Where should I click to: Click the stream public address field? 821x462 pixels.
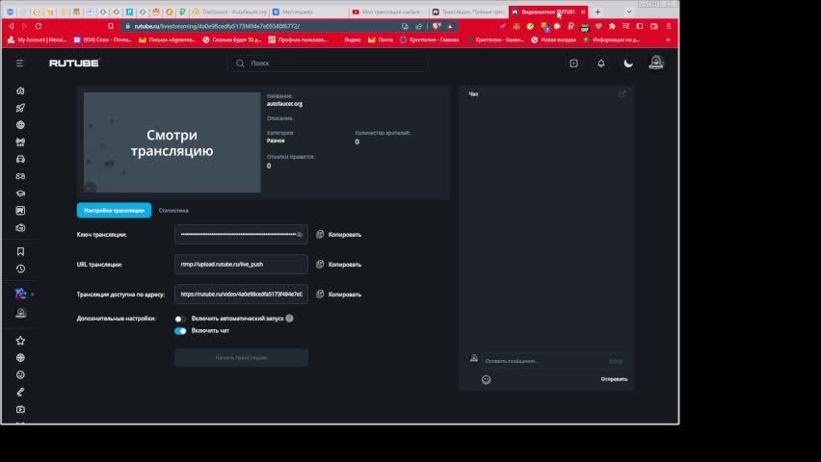point(241,295)
